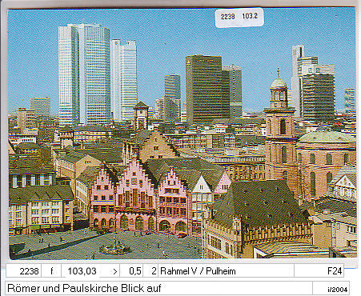Viewport: 361px width, 296px height.
Task: Click the scaffolded tower behind the church
Action: (x=318, y=96)
